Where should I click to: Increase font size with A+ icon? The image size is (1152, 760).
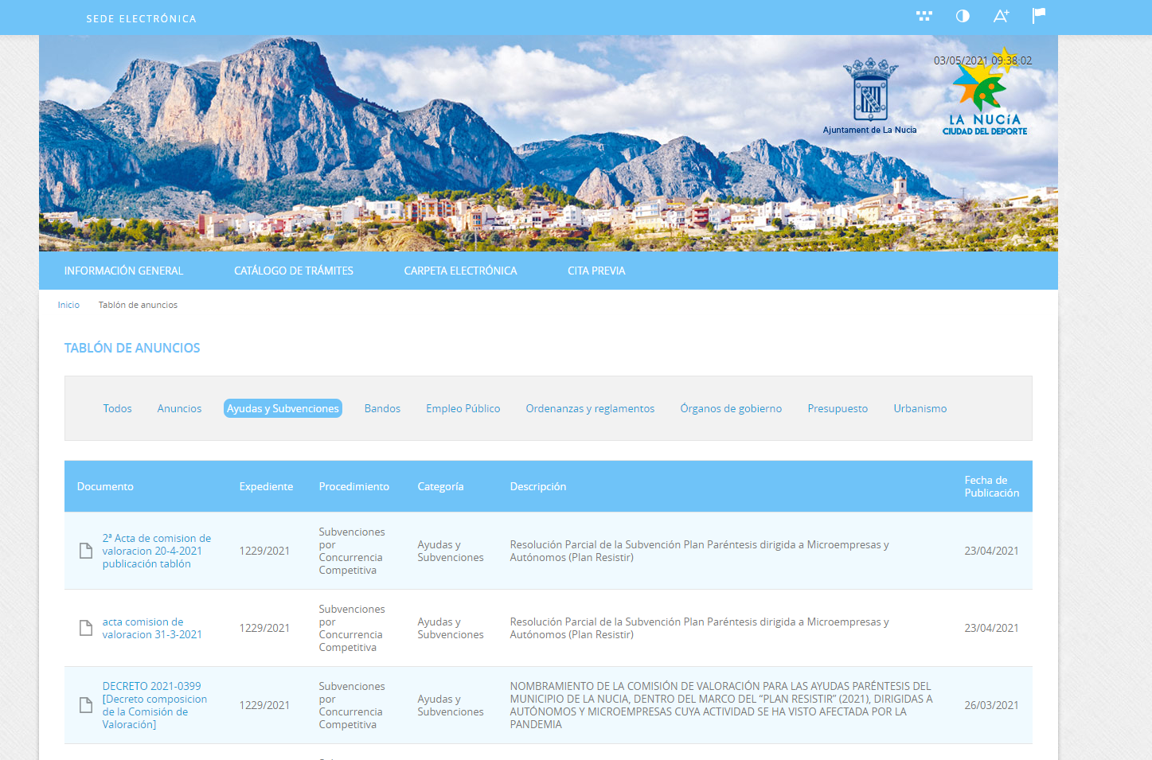coord(1002,16)
